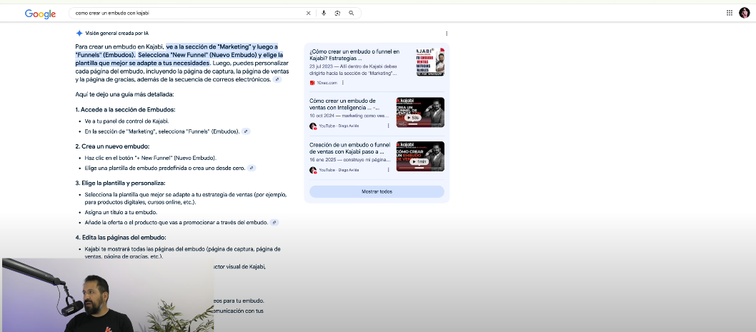
Task: Click the YouTube favicon of the 16 ene 2025 result
Action: (x=313, y=170)
